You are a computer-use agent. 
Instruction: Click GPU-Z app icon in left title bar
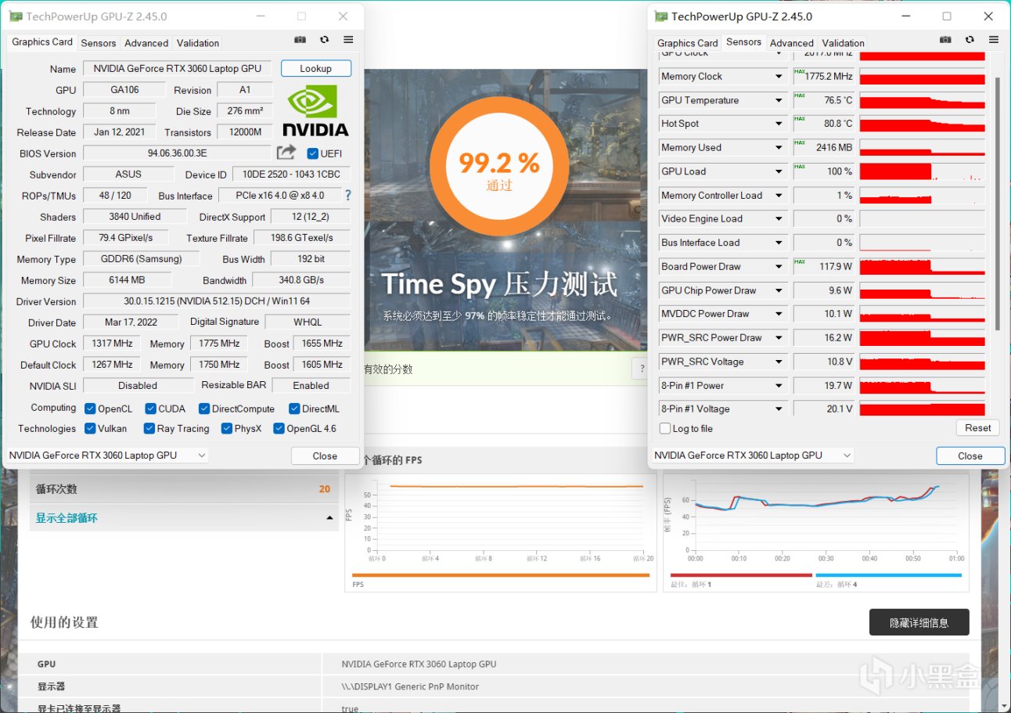(16, 16)
